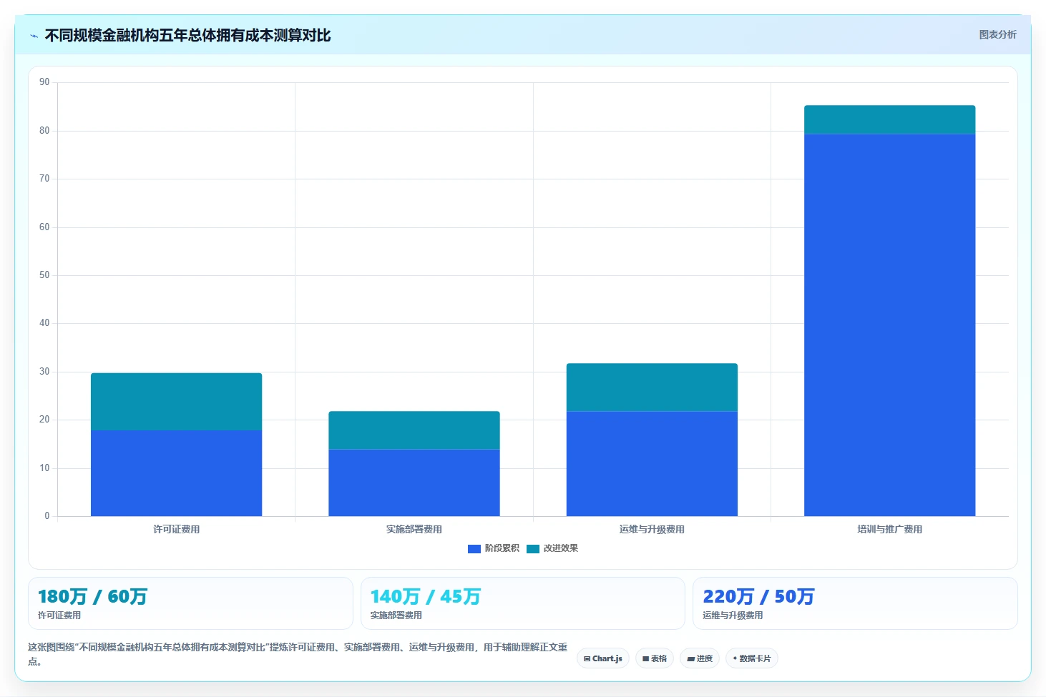Screen dimensions: 1046x697
Task: Click the Chart.js tag
Action: (603, 658)
